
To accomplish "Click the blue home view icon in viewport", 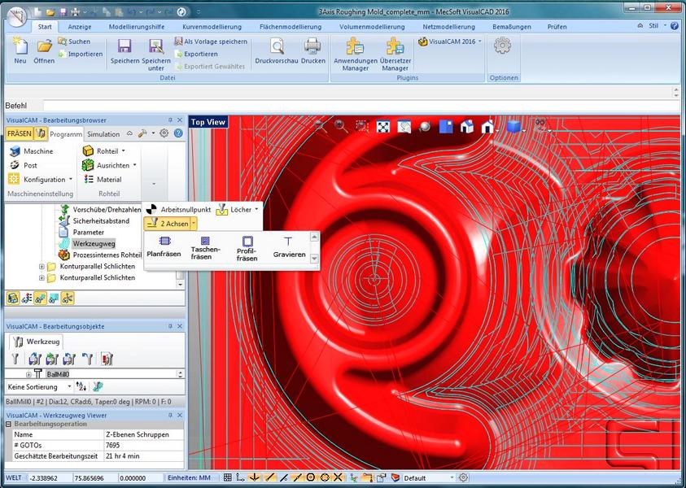I will [x=467, y=127].
